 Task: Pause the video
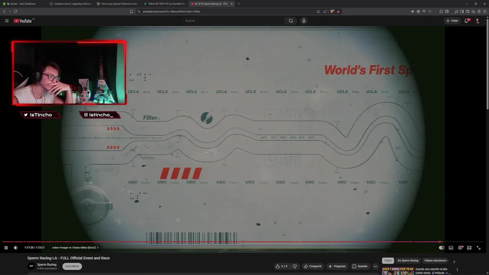6,247
